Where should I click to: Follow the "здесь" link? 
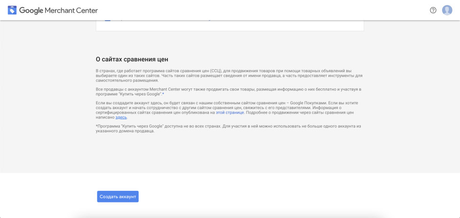tap(121, 117)
